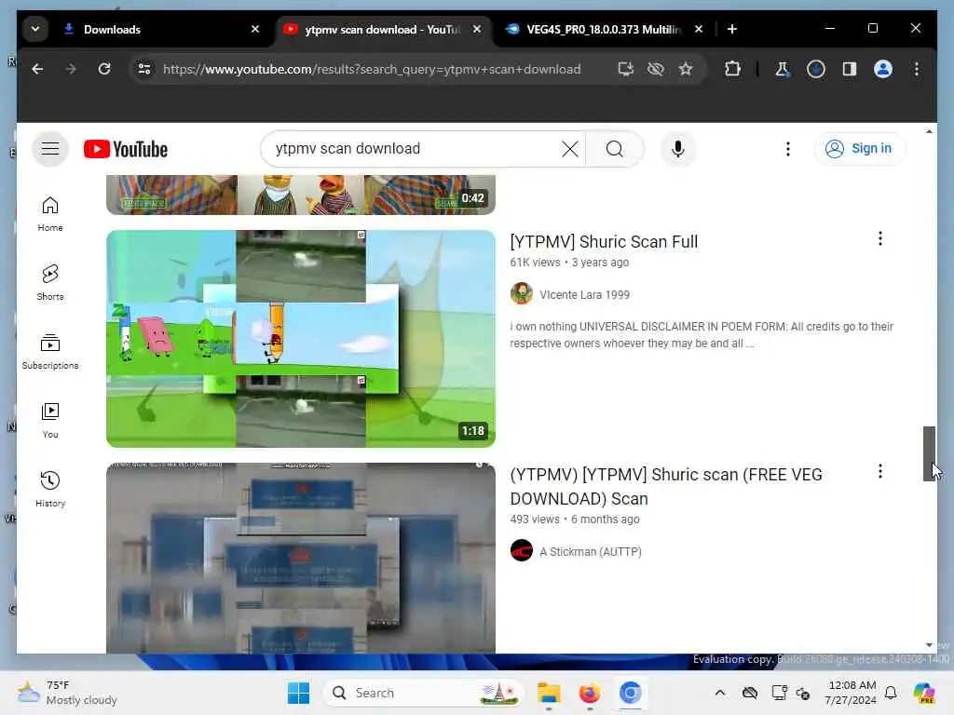954x715 pixels.
Task: Play the Shuric Scan Full thumbnail
Action: click(x=301, y=339)
